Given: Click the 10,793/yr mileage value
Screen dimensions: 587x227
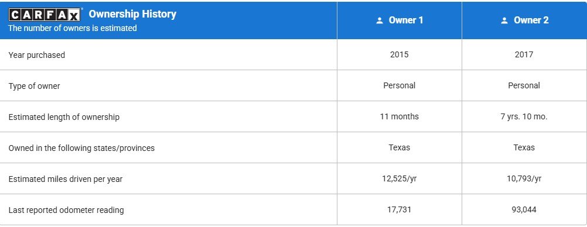Looking at the screenshot, I should coord(524,179).
